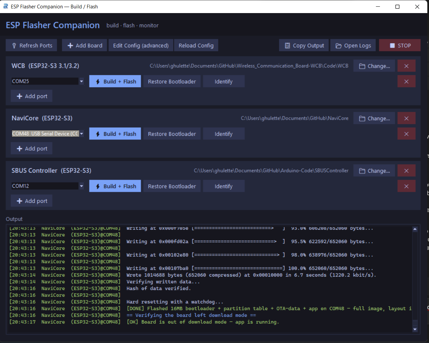Click the COM25 port field
This screenshot has height=343, width=429.
click(45, 81)
